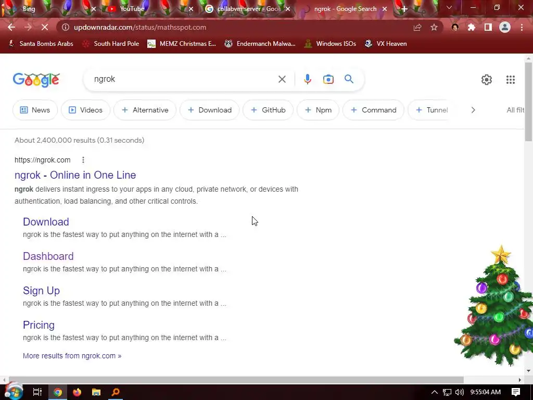Add Download filter chip to search
The image size is (533, 400).
tap(210, 110)
